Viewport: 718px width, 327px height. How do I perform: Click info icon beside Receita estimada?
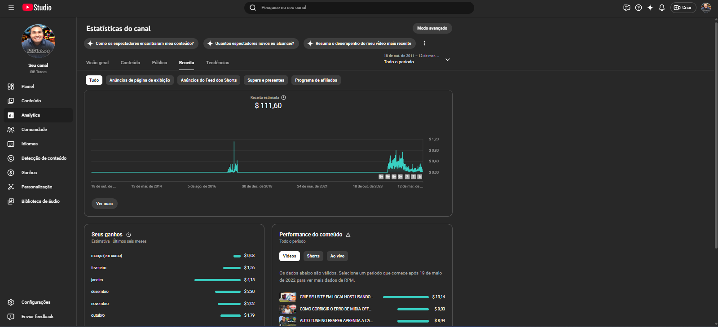point(283,97)
